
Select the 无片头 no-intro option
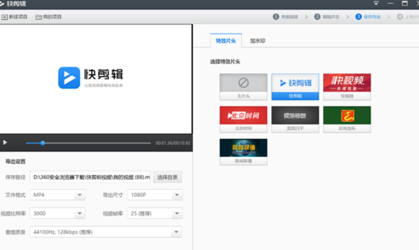pos(243,87)
